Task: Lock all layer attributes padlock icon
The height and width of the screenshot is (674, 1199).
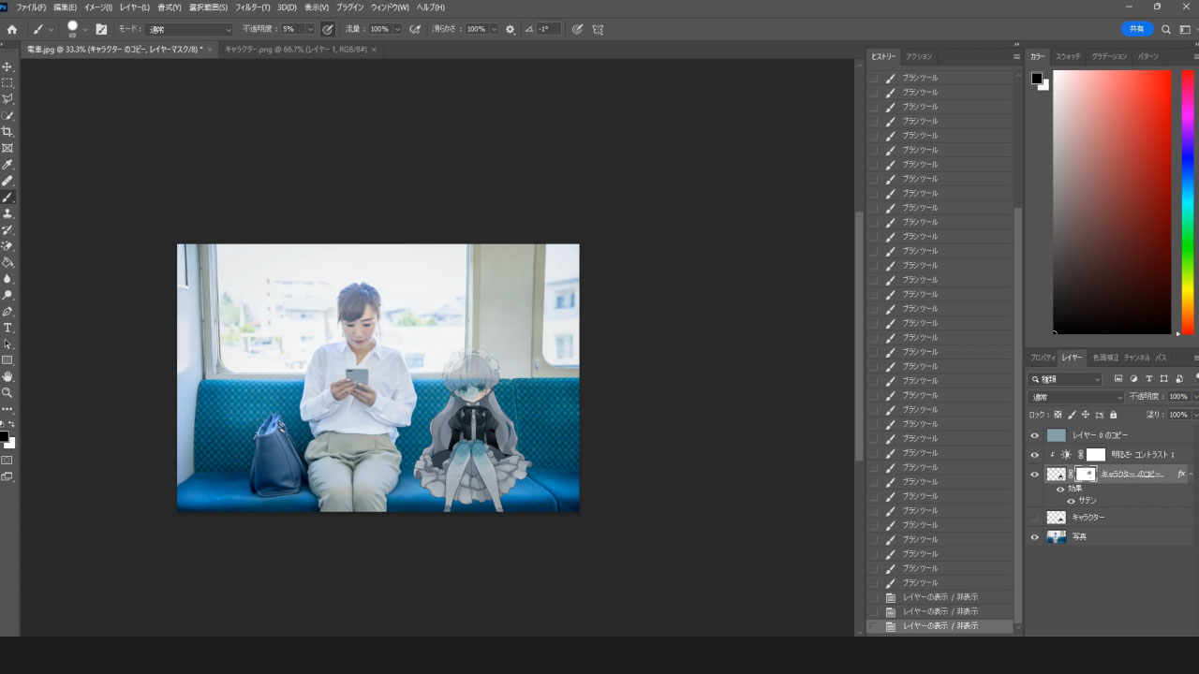Action: point(1113,415)
